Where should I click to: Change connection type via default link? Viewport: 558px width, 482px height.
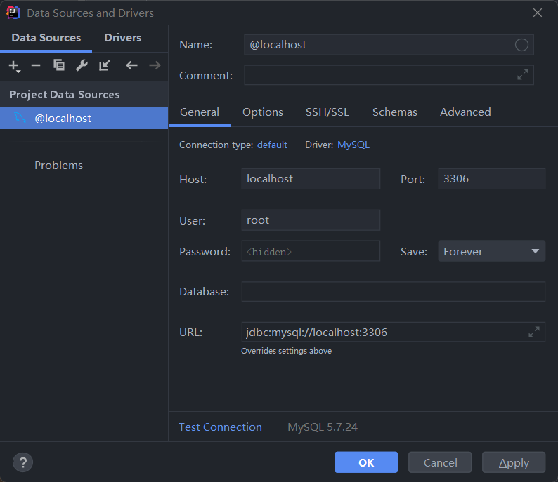pos(272,145)
